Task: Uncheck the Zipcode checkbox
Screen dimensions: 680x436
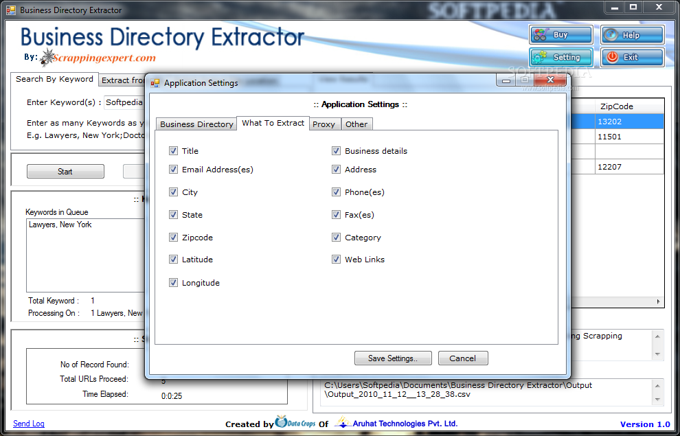Action: click(174, 237)
